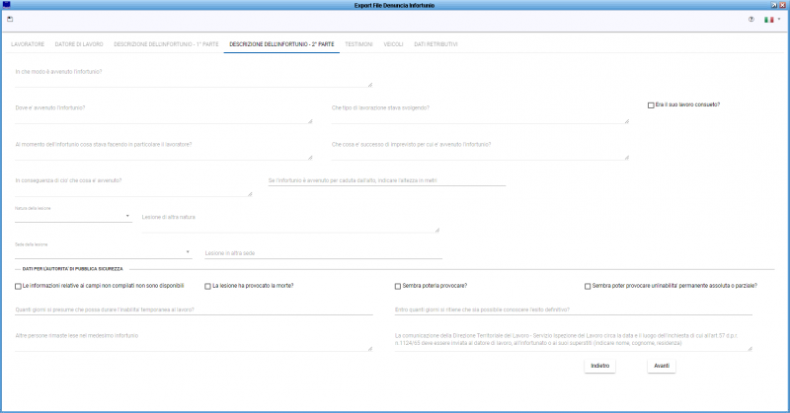Click the 'Lesione in altra sede' field

click(324, 253)
